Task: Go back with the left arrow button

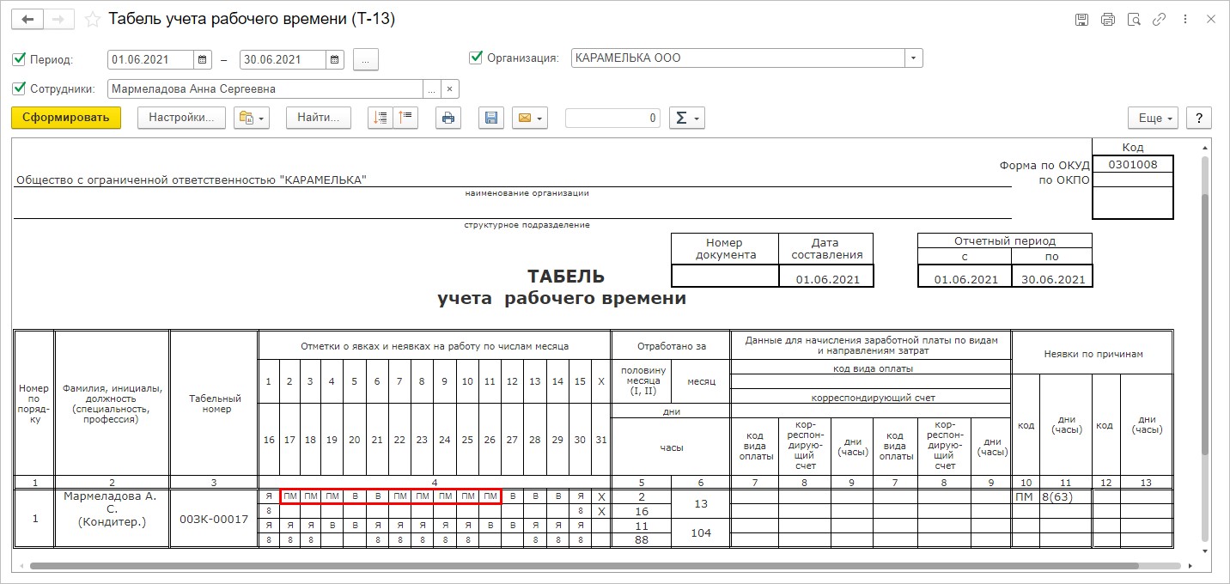Action: pyautogui.click(x=27, y=18)
